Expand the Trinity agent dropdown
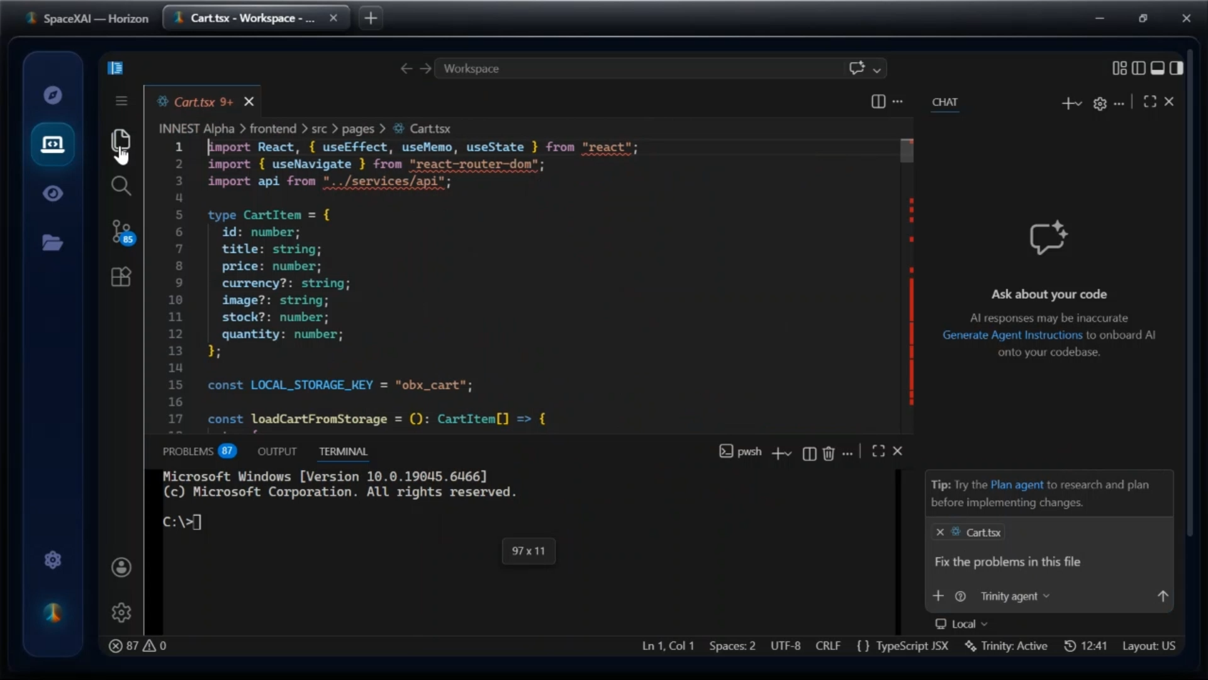 coord(1015,596)
